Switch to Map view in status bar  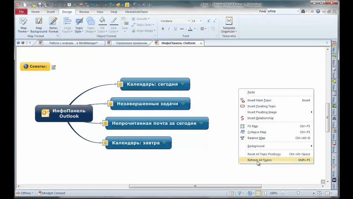258,193
